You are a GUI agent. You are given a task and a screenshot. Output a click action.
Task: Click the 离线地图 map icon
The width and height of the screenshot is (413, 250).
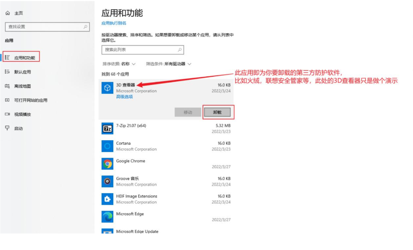(x=7, y=86)
